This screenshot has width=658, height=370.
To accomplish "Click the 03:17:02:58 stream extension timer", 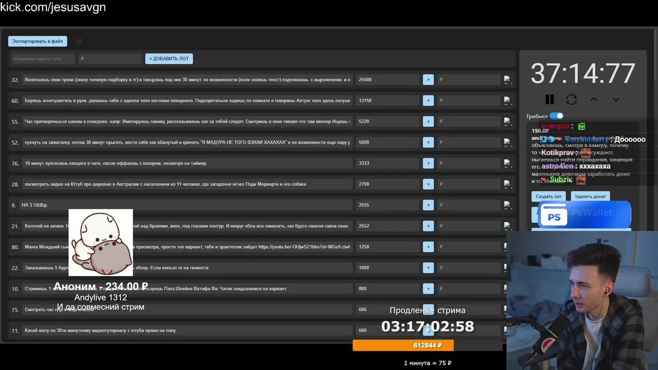I will coord(428,326).
